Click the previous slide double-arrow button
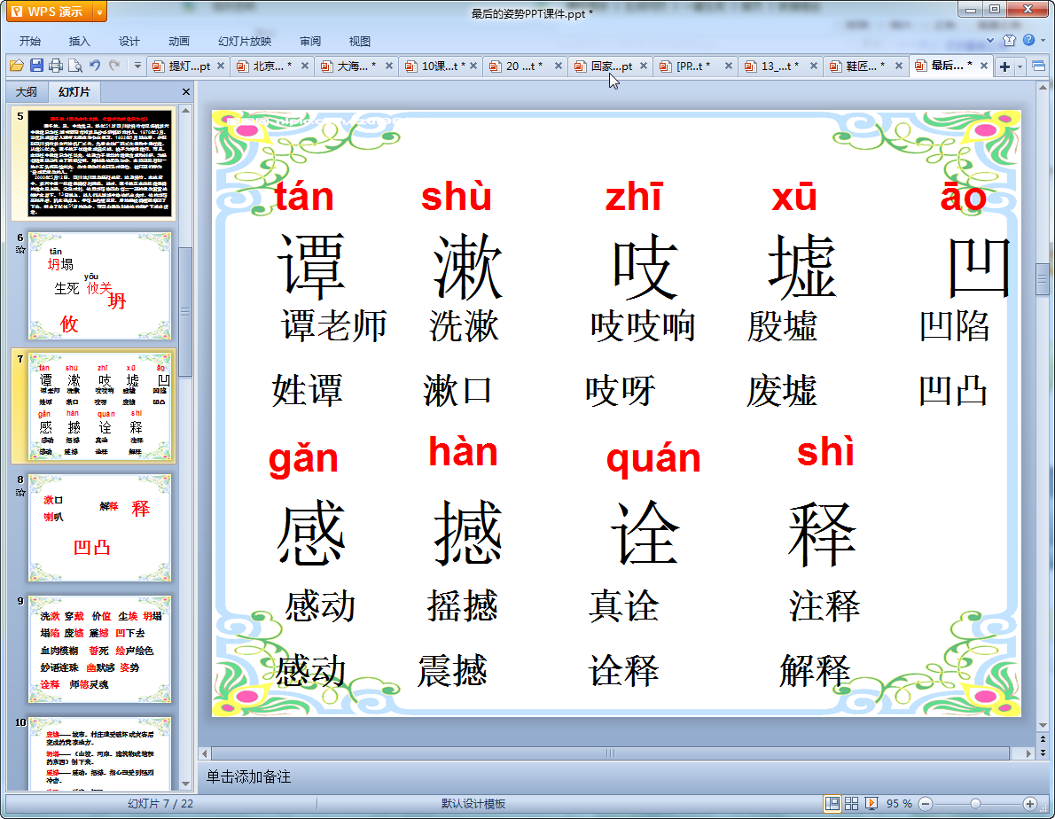The width and height of the screenshot is (1055, 819). tap(1043, 739)
